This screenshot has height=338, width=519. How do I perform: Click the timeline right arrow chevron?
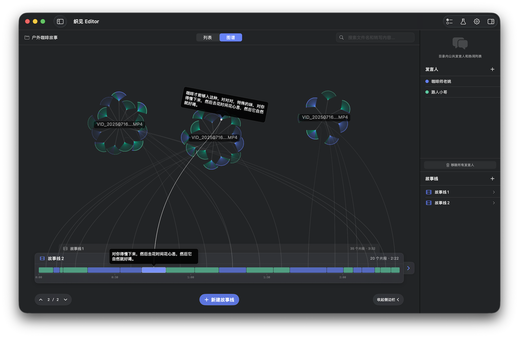pos(408,268)
